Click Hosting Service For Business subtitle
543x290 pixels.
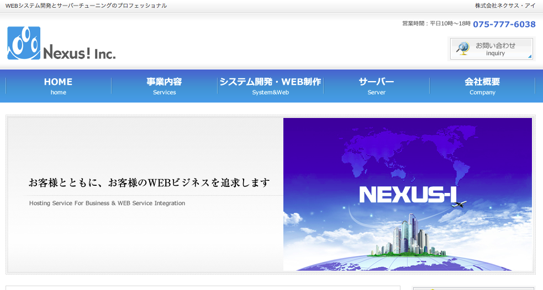(107, 203)
